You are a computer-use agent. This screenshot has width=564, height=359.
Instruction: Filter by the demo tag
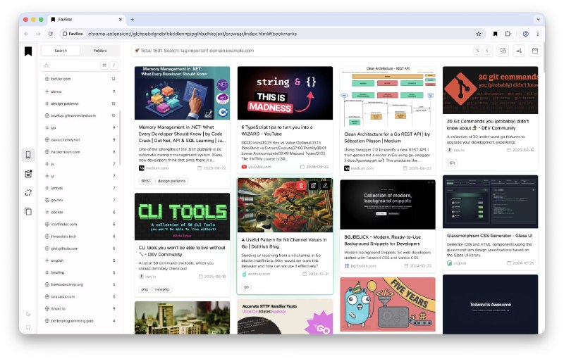point(80,92)
